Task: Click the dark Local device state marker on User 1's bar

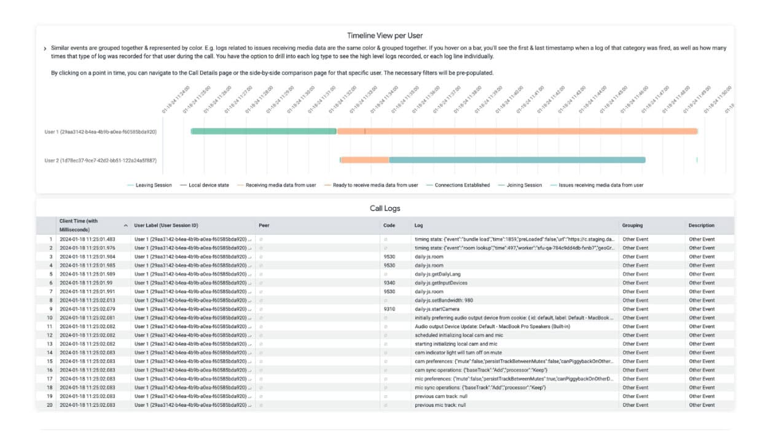Action: pos(364,131)
